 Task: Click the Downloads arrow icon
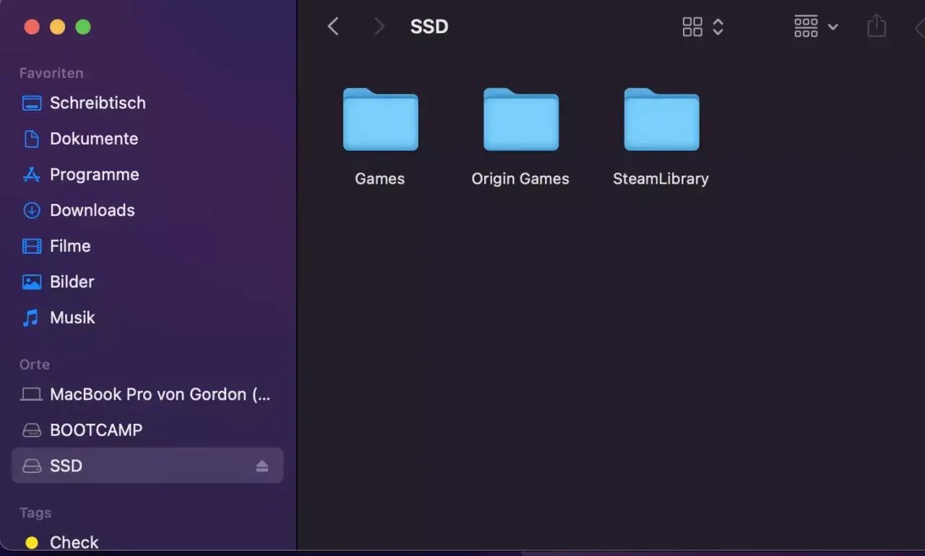(32, 210)
